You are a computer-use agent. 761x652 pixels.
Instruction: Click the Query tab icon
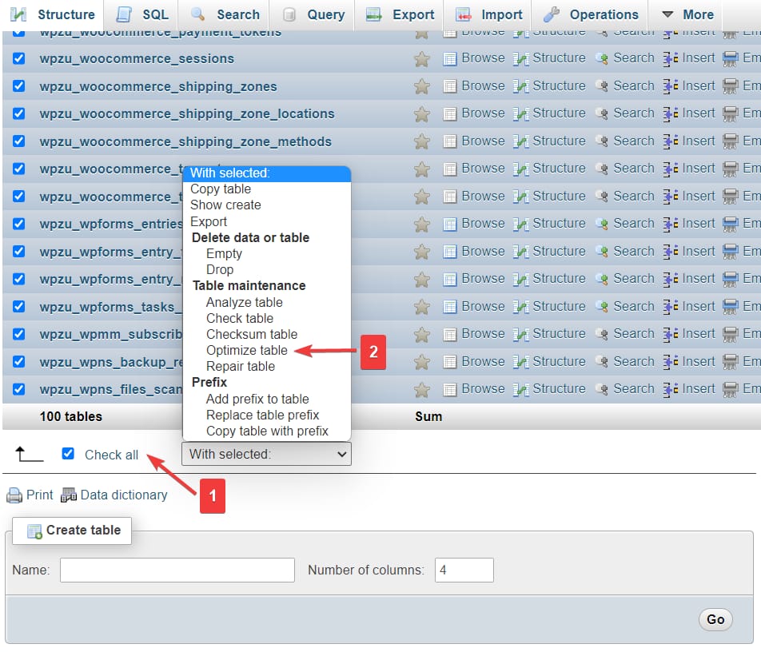coord(289,15)
